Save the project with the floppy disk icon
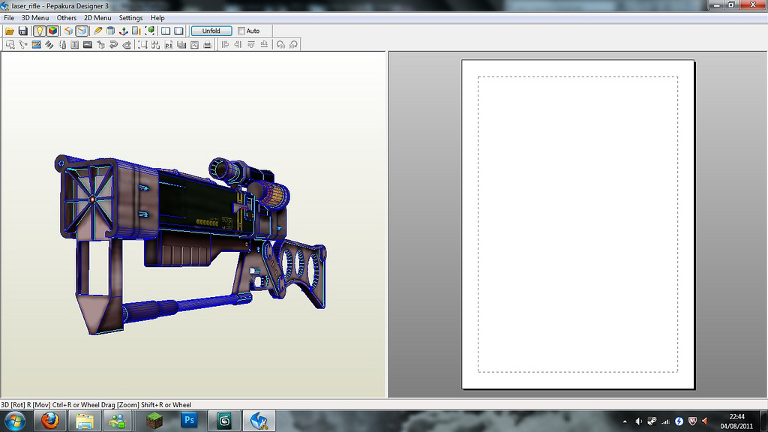Screen dimensions: 768x432 [22, 31]
